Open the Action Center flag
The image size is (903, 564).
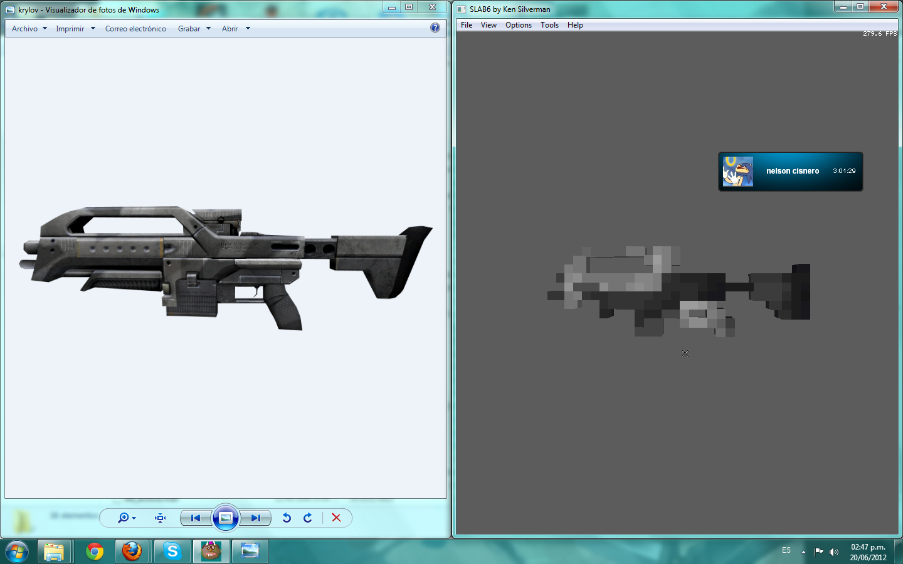click(818, 551)
